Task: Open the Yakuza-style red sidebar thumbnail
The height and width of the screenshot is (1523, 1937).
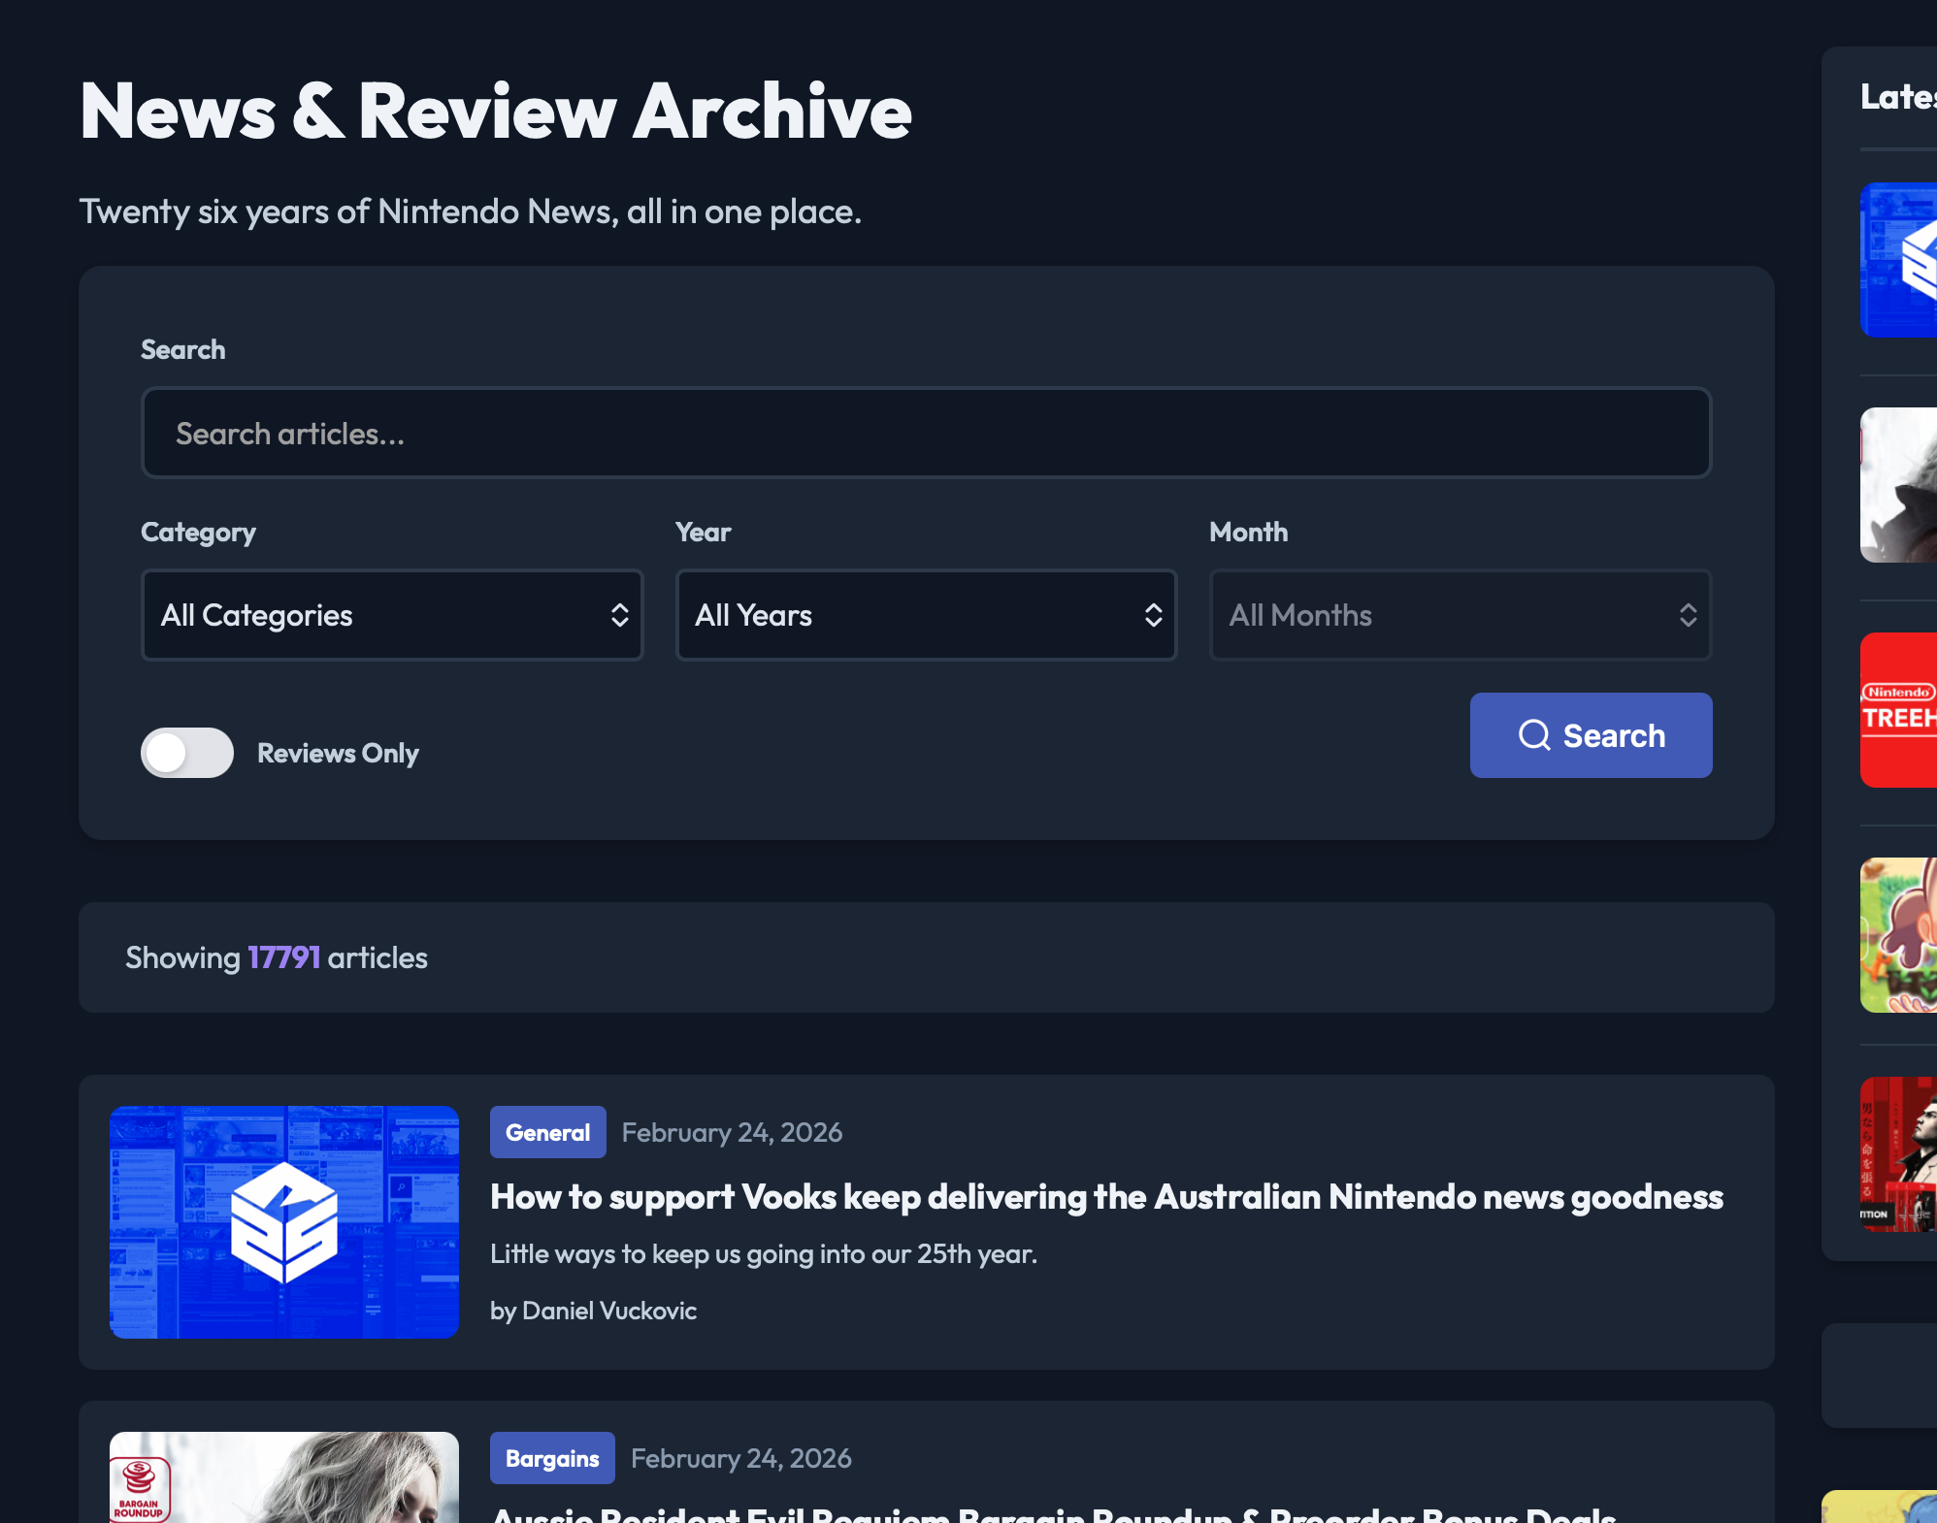Action: [1898, 1154]
